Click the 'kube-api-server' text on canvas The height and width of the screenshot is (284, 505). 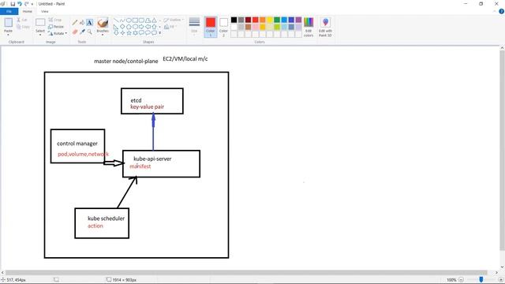pos(152,159)
